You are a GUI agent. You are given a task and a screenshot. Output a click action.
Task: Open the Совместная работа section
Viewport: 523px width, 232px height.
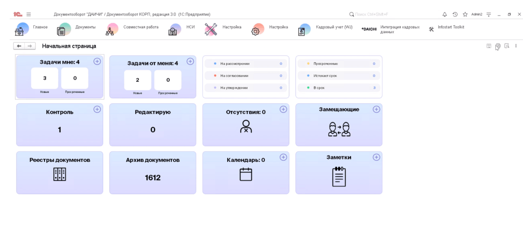132,29
